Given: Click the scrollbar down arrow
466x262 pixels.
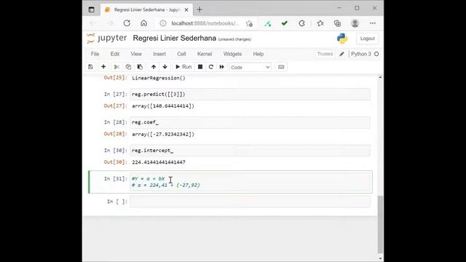Looking at the screenshot, I should [x=380, y=258].
